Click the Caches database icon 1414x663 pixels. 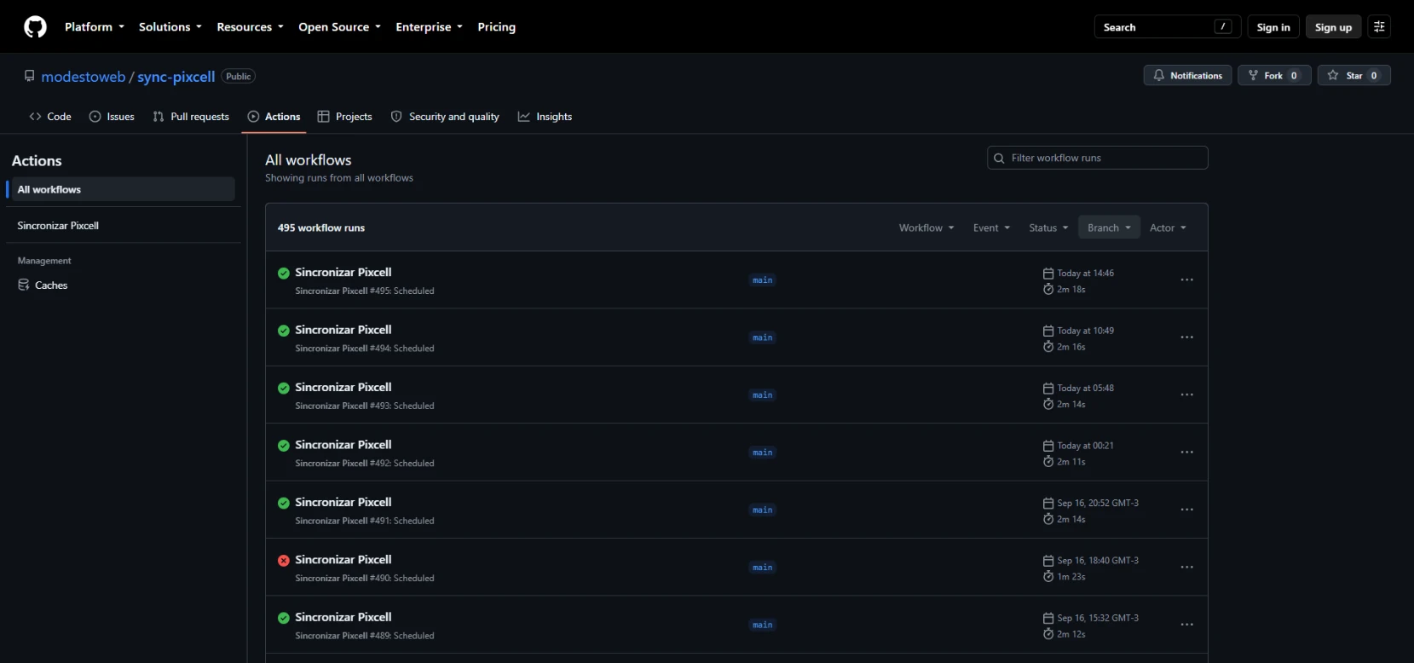click(x=24, y=285)
